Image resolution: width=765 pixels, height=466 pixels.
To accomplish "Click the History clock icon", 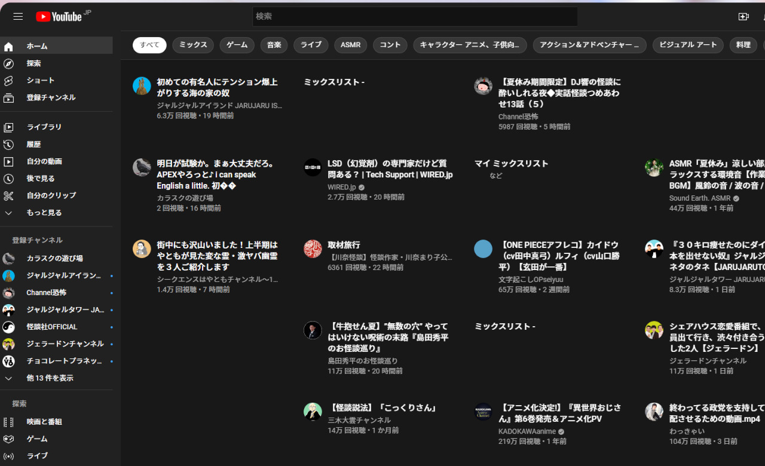I will (8, 145).
